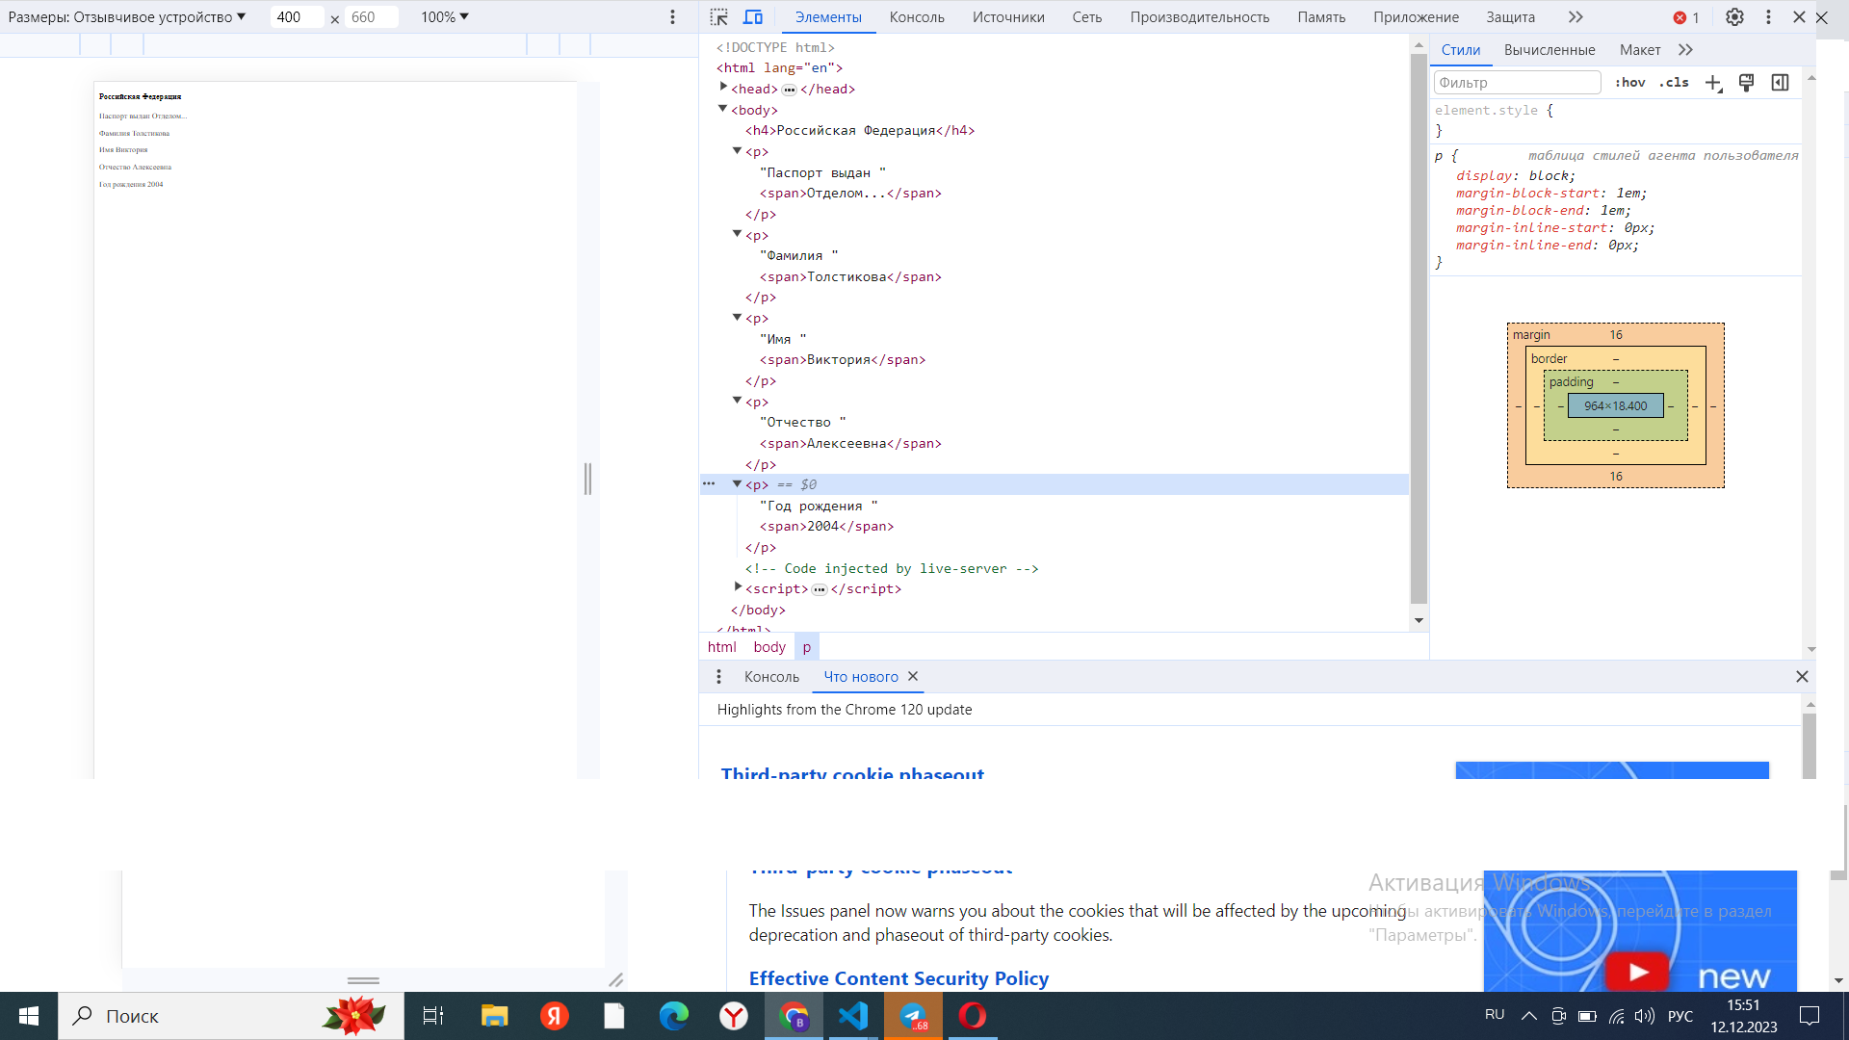Collapse the selected p element with Год рождения
1849x1040 pixels.
(x=738, y=483)
